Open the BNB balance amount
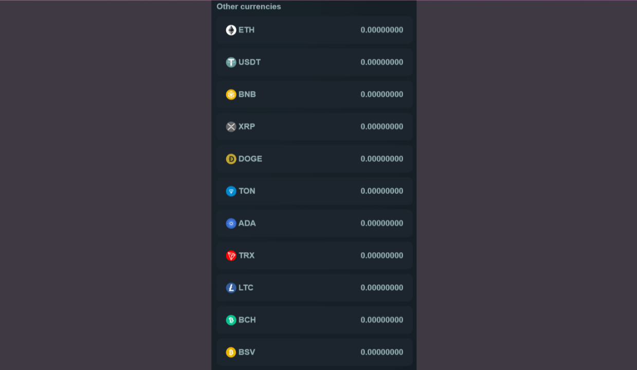 click(381, 95)
